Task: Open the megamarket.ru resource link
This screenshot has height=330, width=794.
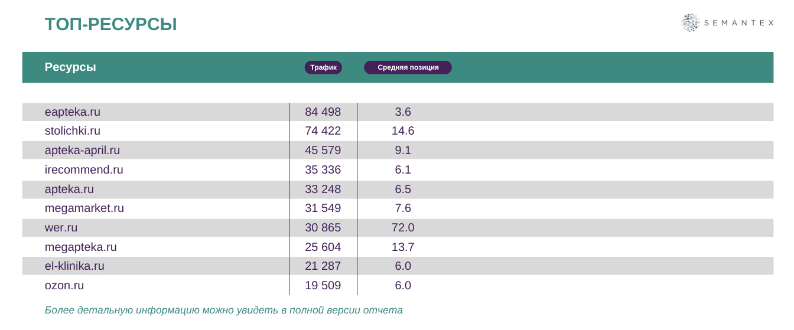Action: [x=84, y=208]
